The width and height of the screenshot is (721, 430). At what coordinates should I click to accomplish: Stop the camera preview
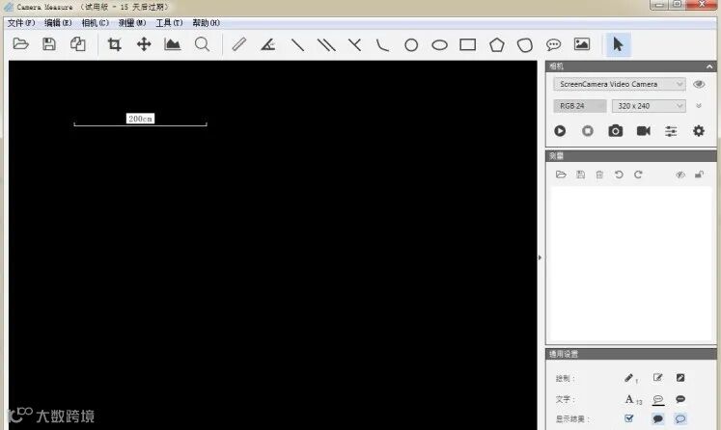588,131
